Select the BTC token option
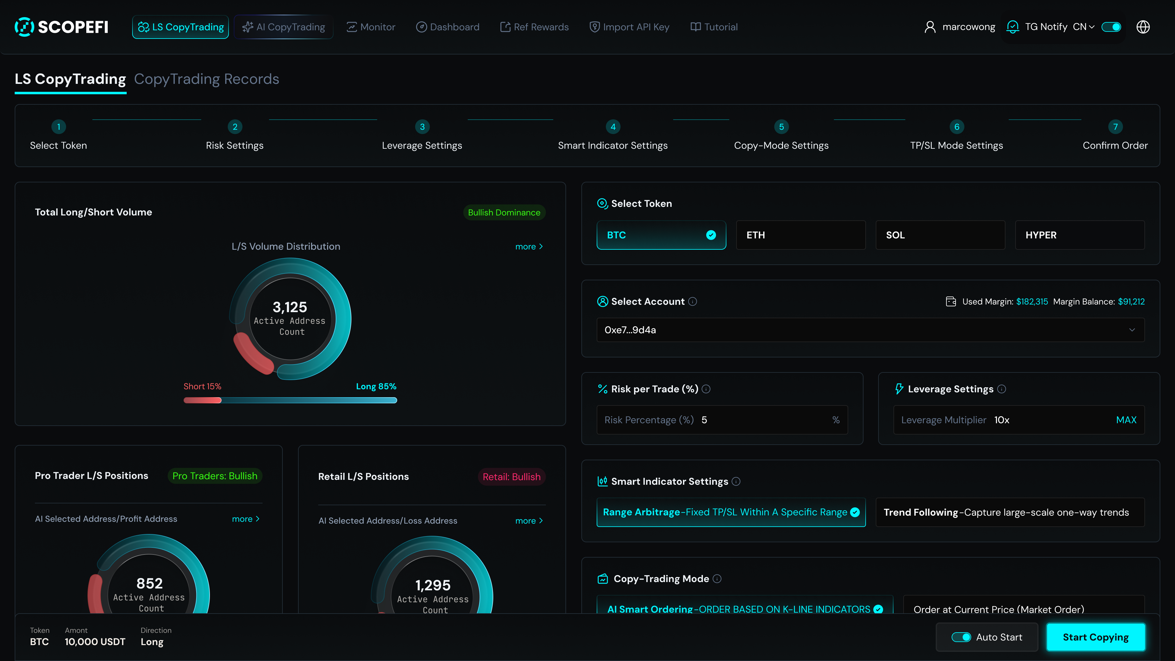This screenshot has height=661, width=1175. pyautogui.click(x=661, y=235)
